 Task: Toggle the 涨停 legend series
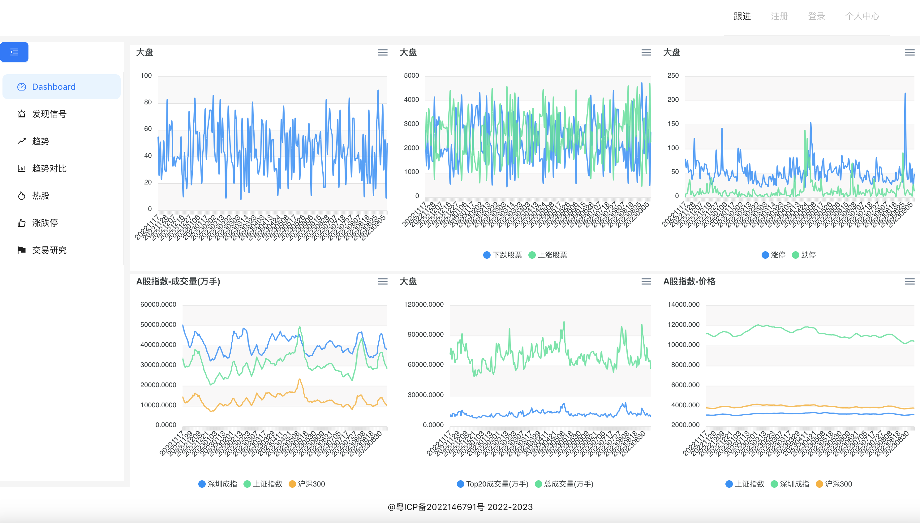[x=774, y=255]
